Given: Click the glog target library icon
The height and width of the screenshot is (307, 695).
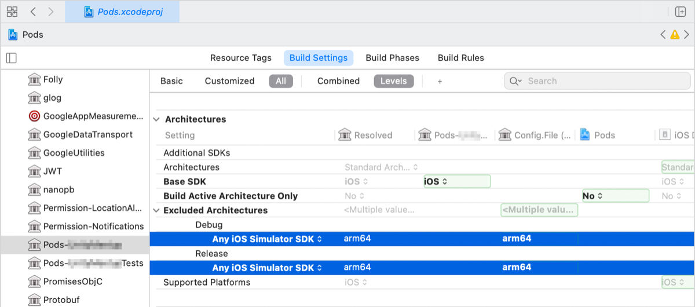Looking at the screenshot, I should tap(34, 98).
